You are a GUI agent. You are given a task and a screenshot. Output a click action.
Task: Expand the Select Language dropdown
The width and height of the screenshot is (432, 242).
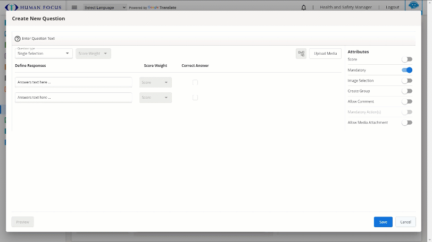coord(105,7)
